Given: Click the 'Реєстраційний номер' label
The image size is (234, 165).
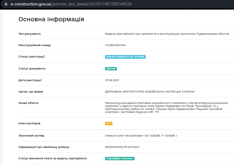Looking at the screenshot, I should click(x=35, y=45).
